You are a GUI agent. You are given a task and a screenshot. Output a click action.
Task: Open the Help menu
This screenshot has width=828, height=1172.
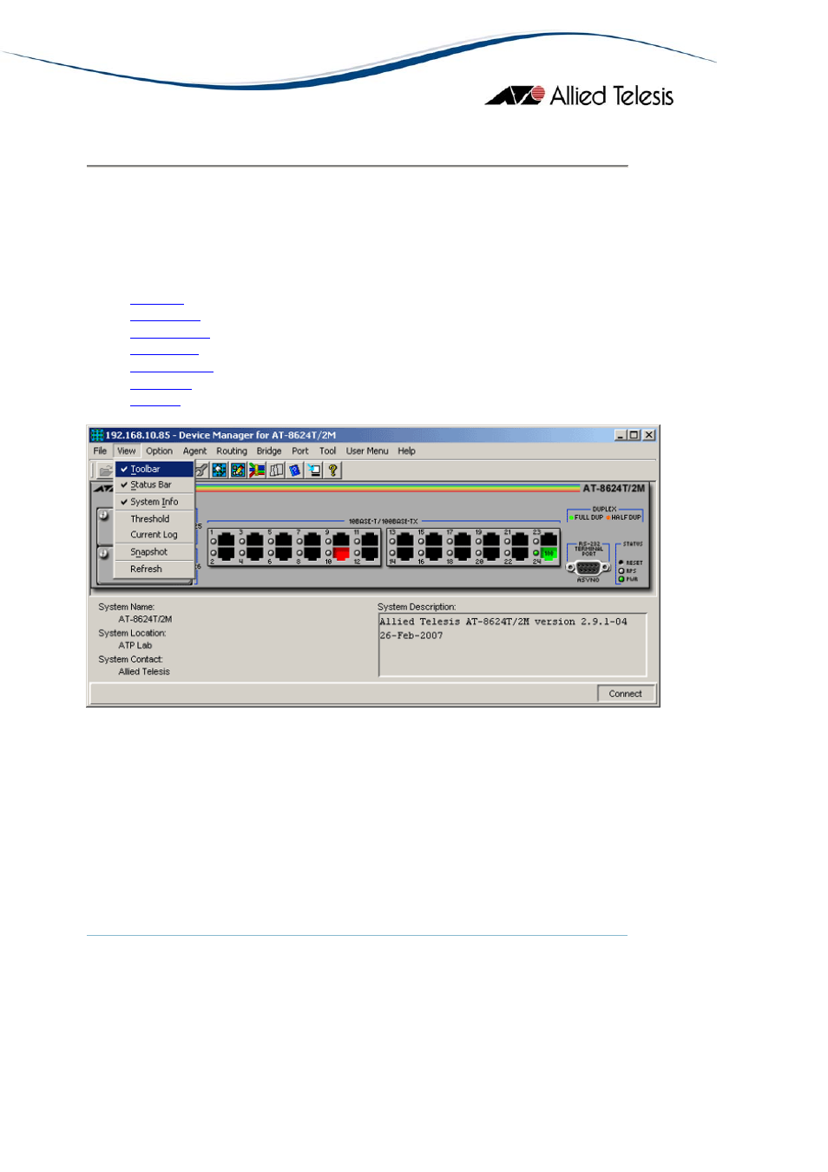tap(406, 451)
